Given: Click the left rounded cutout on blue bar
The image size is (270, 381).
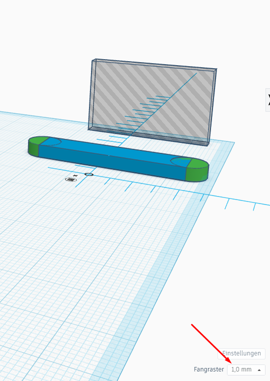Looking at the screenshot, I should pyautogui.click(x=52, y=142).
